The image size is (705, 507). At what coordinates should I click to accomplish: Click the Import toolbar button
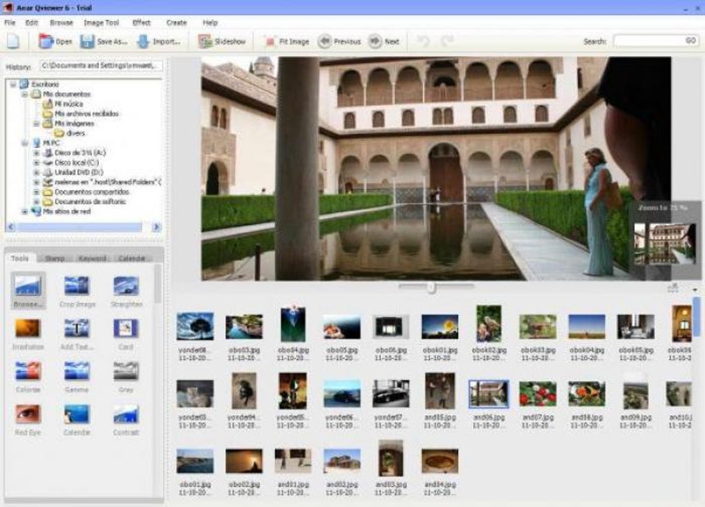point(158,41)
